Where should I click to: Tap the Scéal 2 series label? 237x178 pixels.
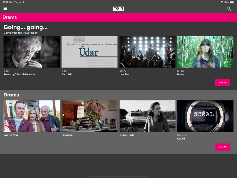182,135
